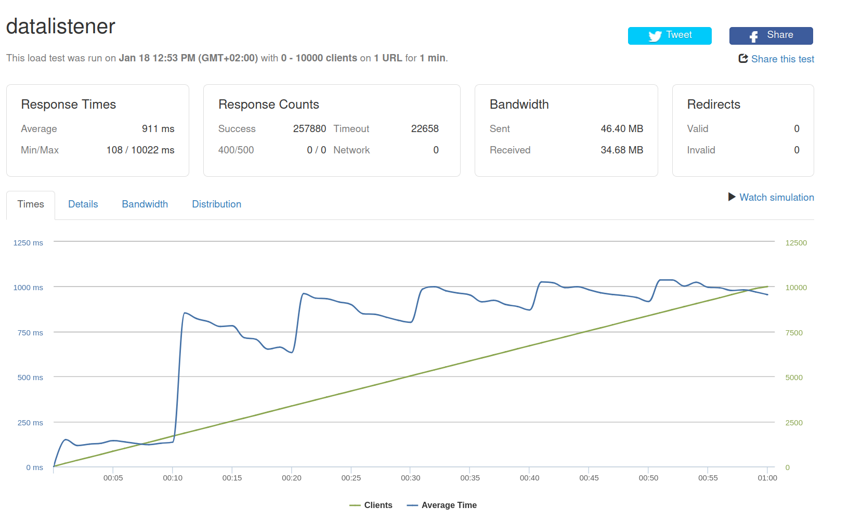The image size is (849, 520).
Task: Select the Times tab
Action: click(x=31, y=204)
